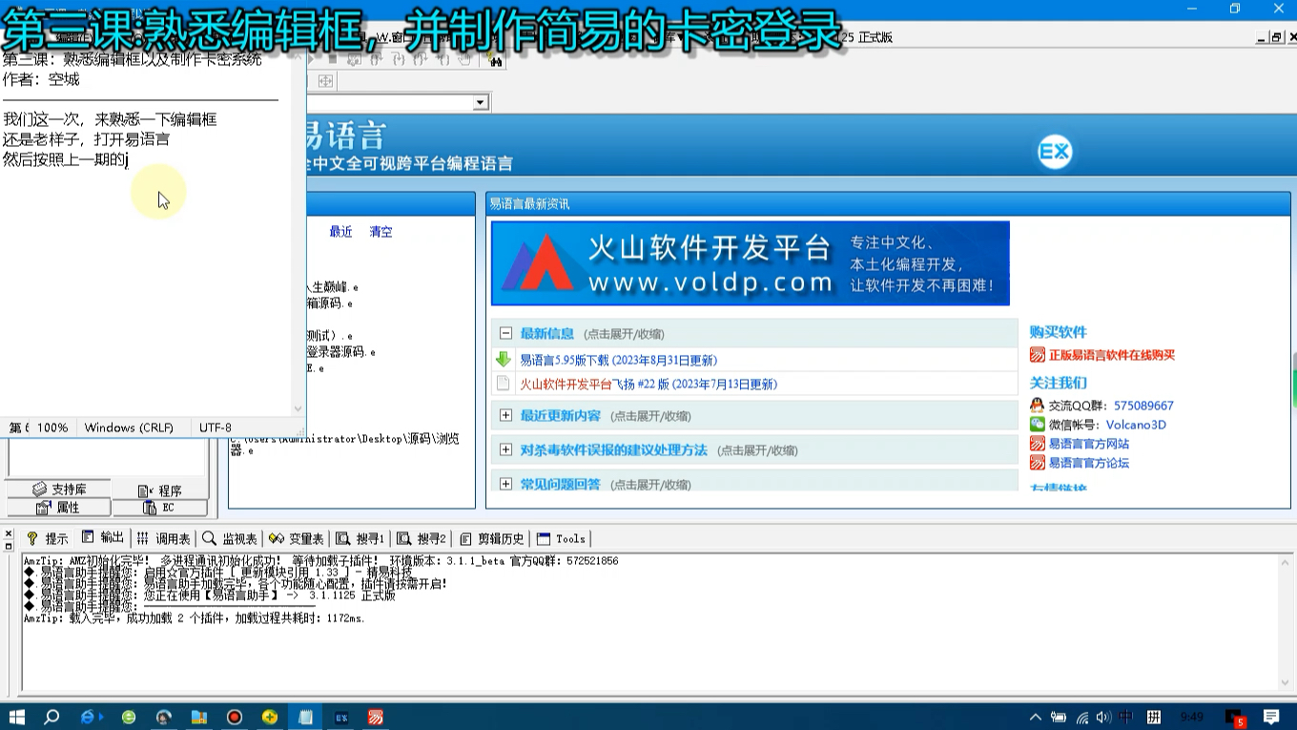Open the green 360 browser taskbar icon
Viewport: 1297px width, 730px height.
pos(129,717)
